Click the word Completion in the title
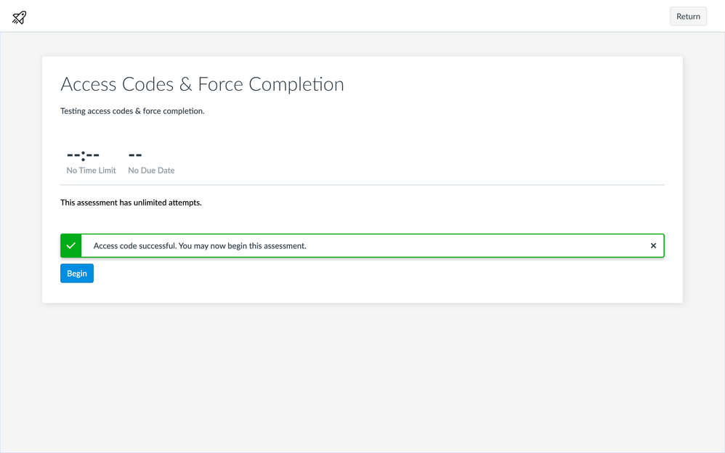The image size is (725, 453). [296, 85]
